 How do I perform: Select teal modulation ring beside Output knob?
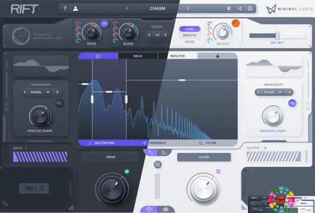(210, 40)
